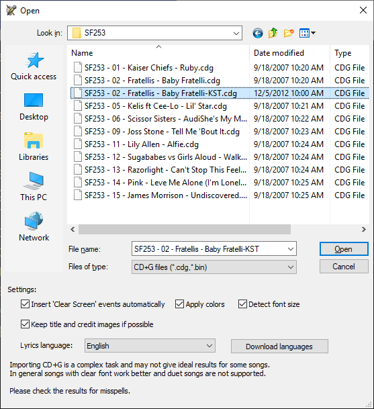
Task: Open Libraries location in sidebar
Action: tap(34, 147)
